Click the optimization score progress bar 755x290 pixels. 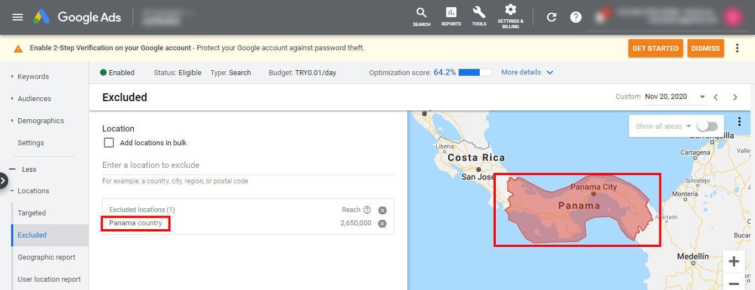(x=475, y=72)
